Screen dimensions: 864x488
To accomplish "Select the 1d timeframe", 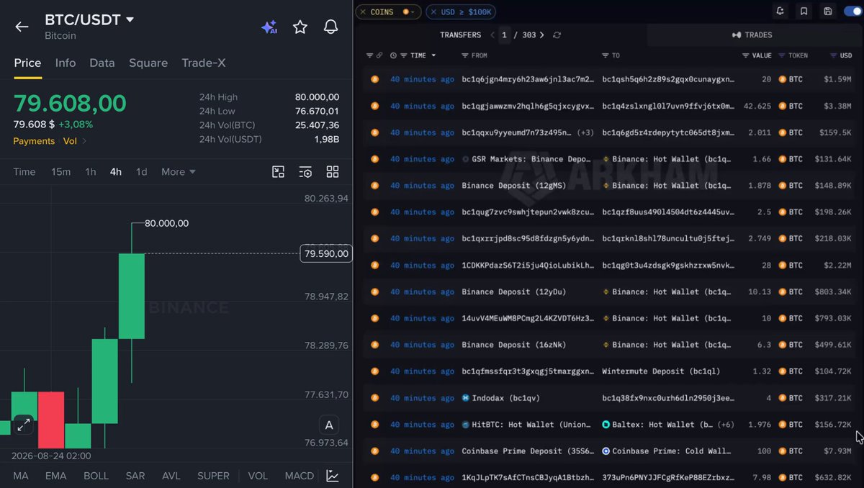I will click(x=142, y=172).
